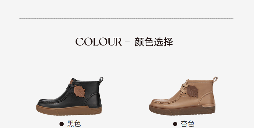Click the heel pull tab of black boot

click(101, 80)
